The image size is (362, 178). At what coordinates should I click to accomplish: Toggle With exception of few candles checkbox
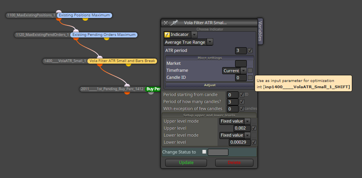[x=242, y=109]
